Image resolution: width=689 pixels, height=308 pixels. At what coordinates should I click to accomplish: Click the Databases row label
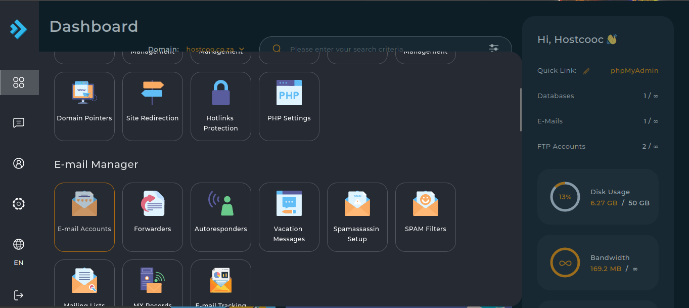pos(556,96)
